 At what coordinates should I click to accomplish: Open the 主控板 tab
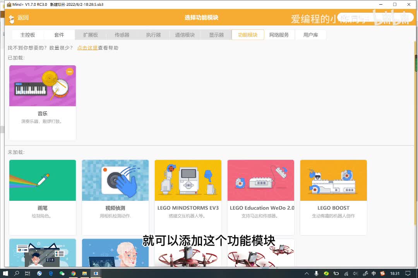28,35
